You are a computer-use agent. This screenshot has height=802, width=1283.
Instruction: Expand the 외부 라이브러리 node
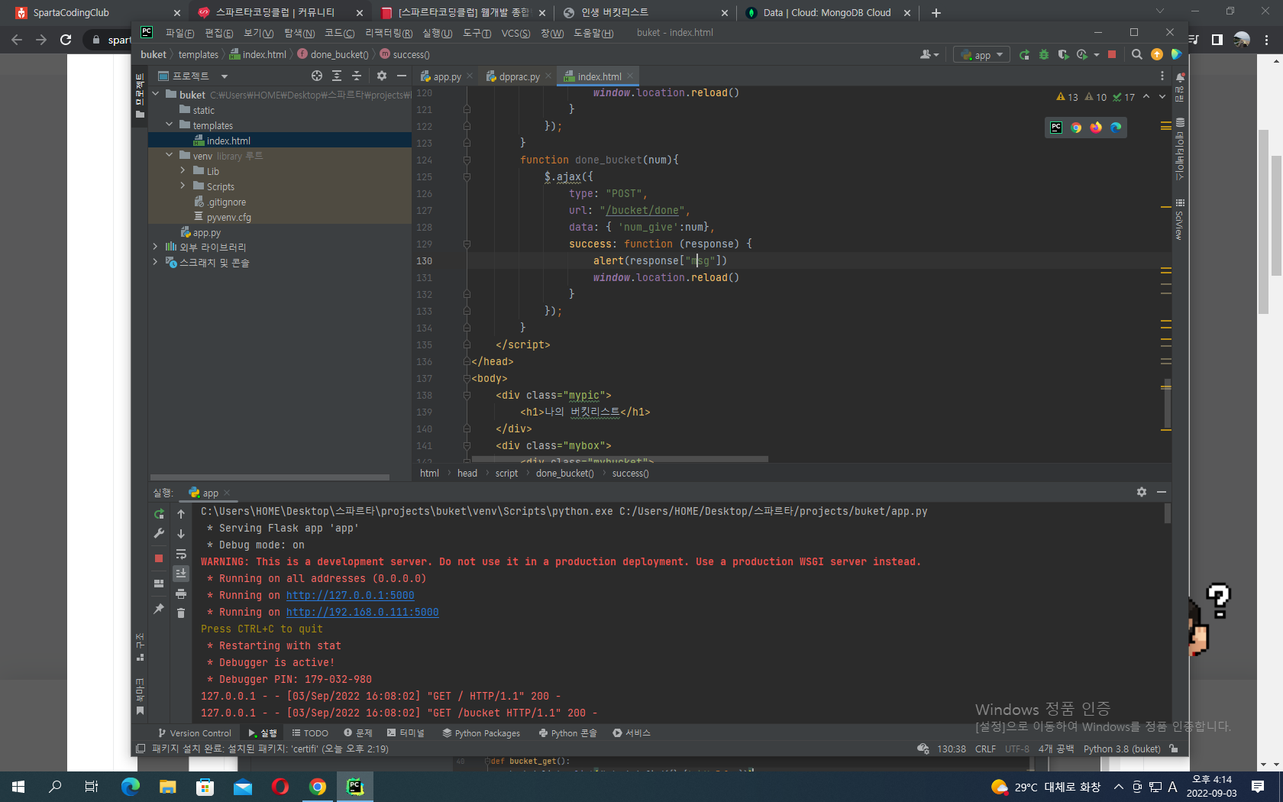156,247
